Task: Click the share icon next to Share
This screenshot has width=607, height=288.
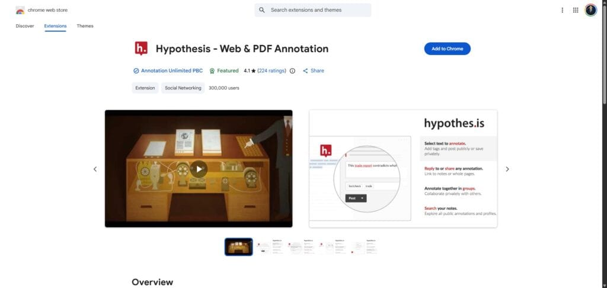Action: 305,71
